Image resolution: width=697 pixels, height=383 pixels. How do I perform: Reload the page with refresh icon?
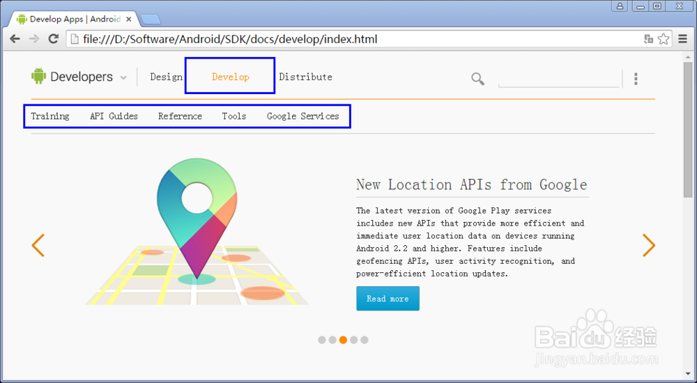54,39
